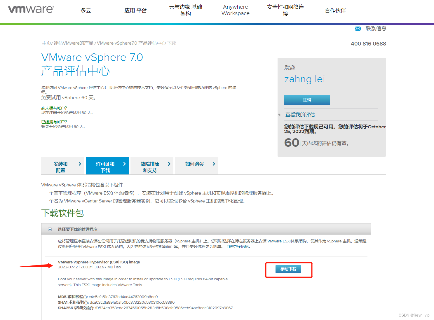Expand the triangle next to 查看我的评估

(x=279, y=115)
